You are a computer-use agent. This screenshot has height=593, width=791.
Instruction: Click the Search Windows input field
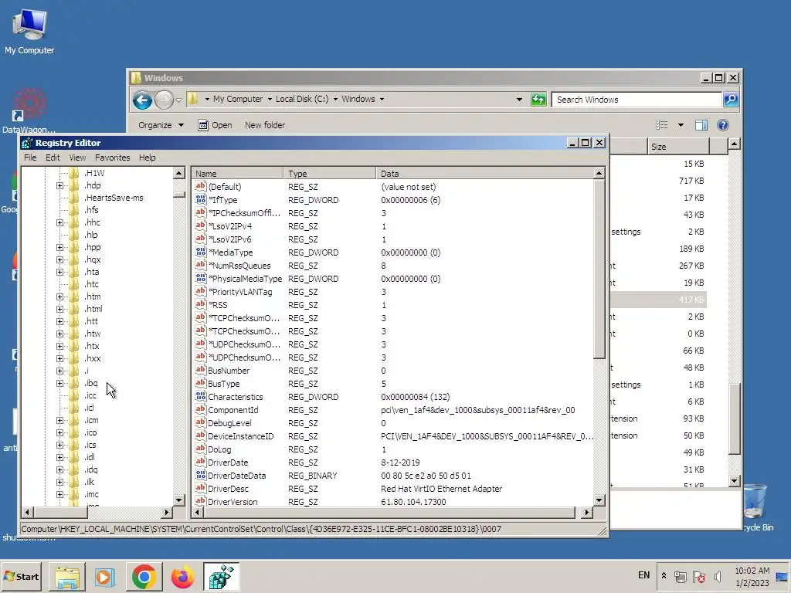[637, 100]
